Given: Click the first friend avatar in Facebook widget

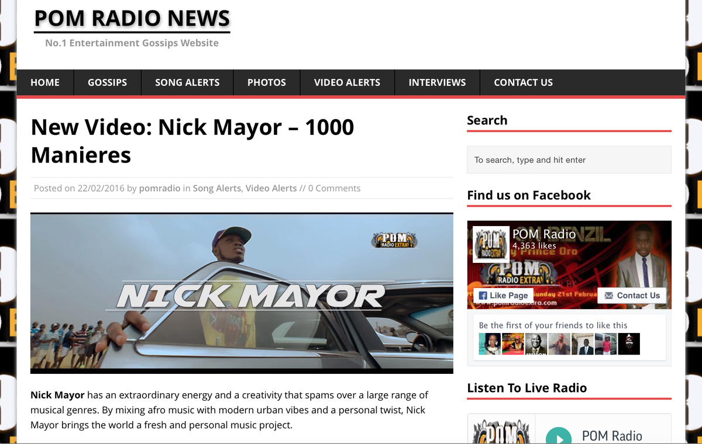Looking at the screenshot, I should [x=490, y=344].
